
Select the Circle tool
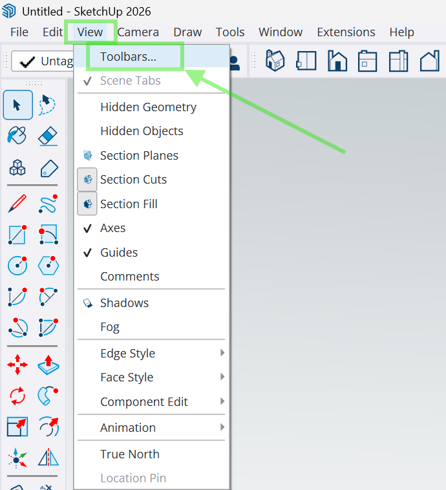(x=17, y=266)
